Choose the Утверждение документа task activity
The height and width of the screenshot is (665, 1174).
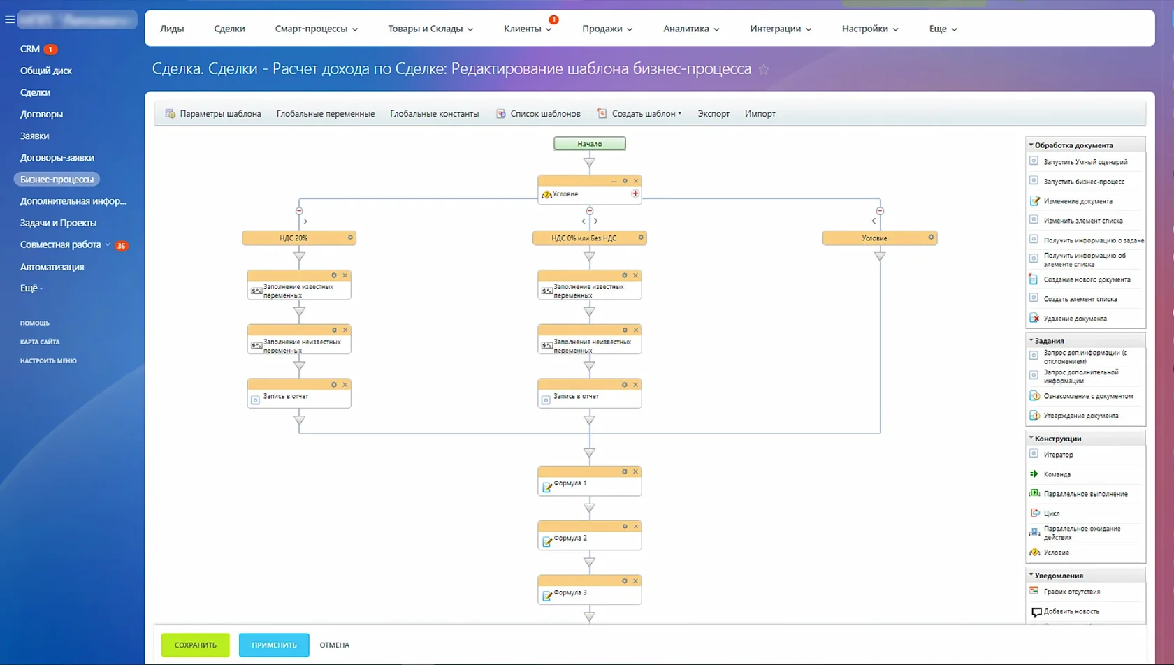pyautogui.click(x=1080, y=416)
